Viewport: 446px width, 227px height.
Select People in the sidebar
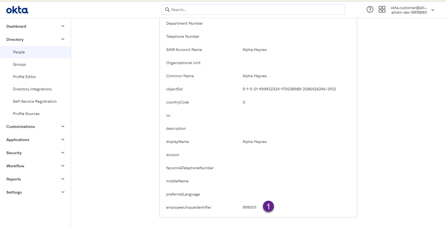click(x=19, y=52)
